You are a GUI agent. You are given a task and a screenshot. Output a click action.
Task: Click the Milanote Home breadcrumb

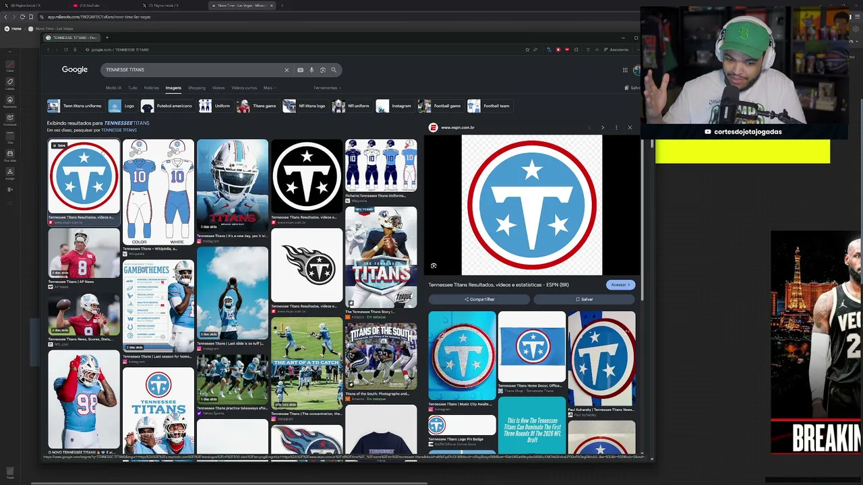13,28
